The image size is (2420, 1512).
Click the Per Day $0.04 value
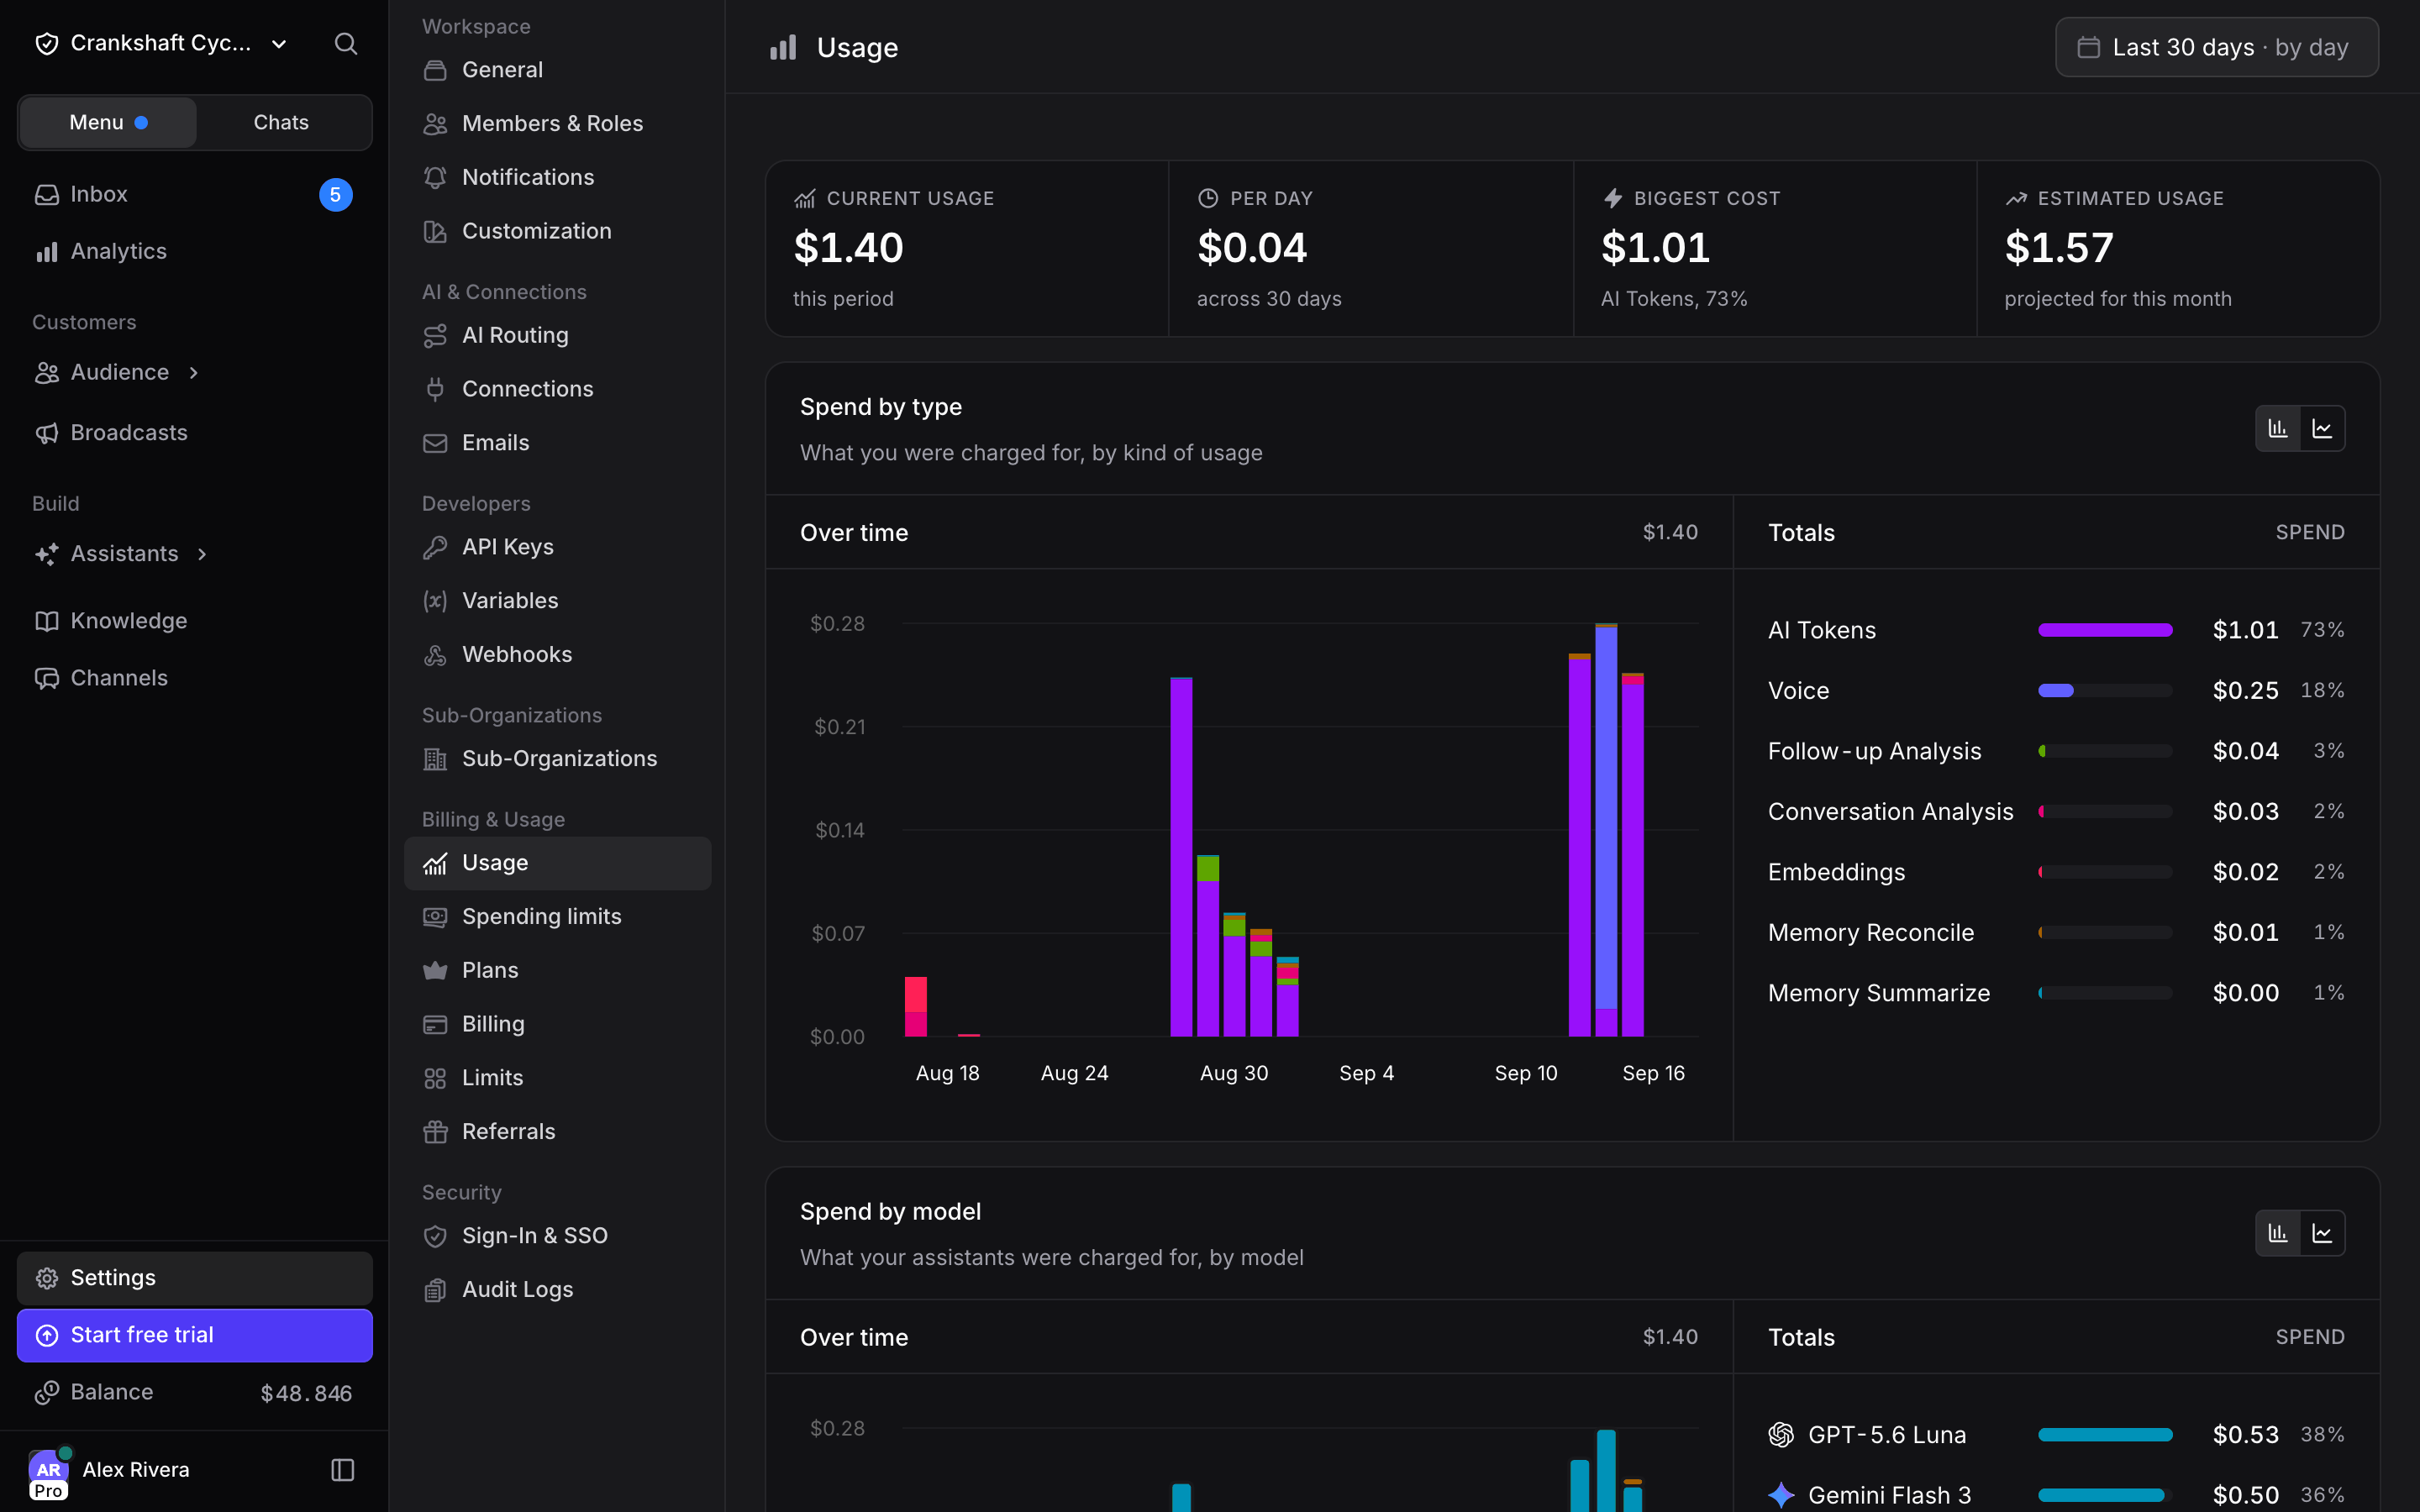(1252, 248)
